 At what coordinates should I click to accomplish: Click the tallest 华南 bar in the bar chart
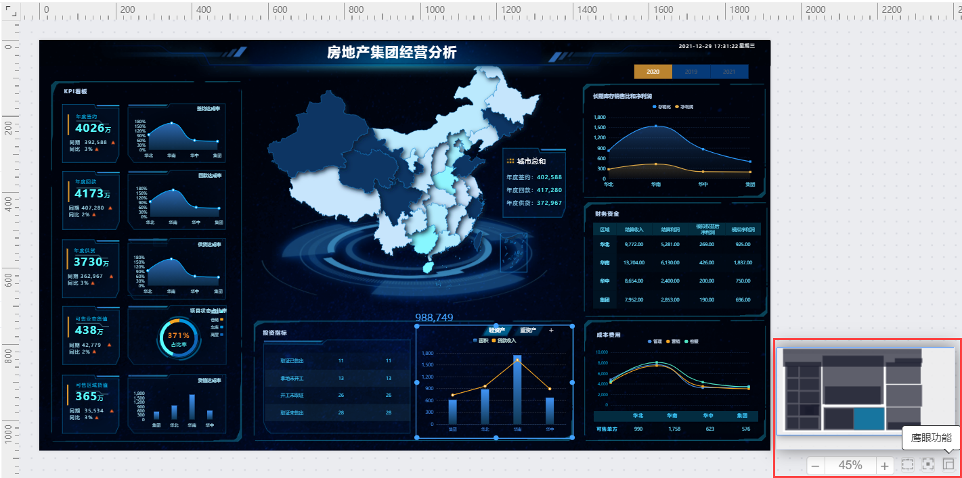pos(517,389)
